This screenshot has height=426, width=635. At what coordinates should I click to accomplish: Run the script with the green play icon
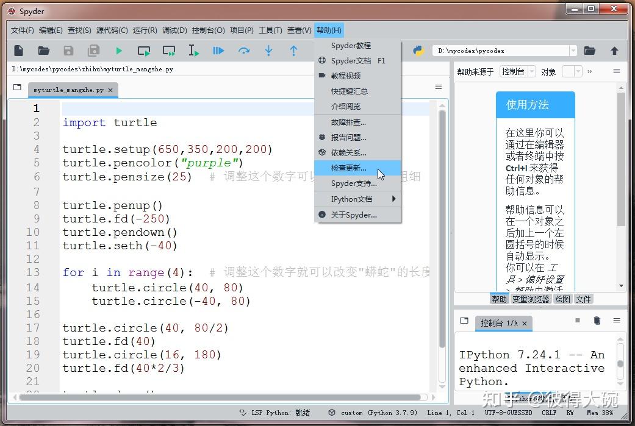click(118, 51)
